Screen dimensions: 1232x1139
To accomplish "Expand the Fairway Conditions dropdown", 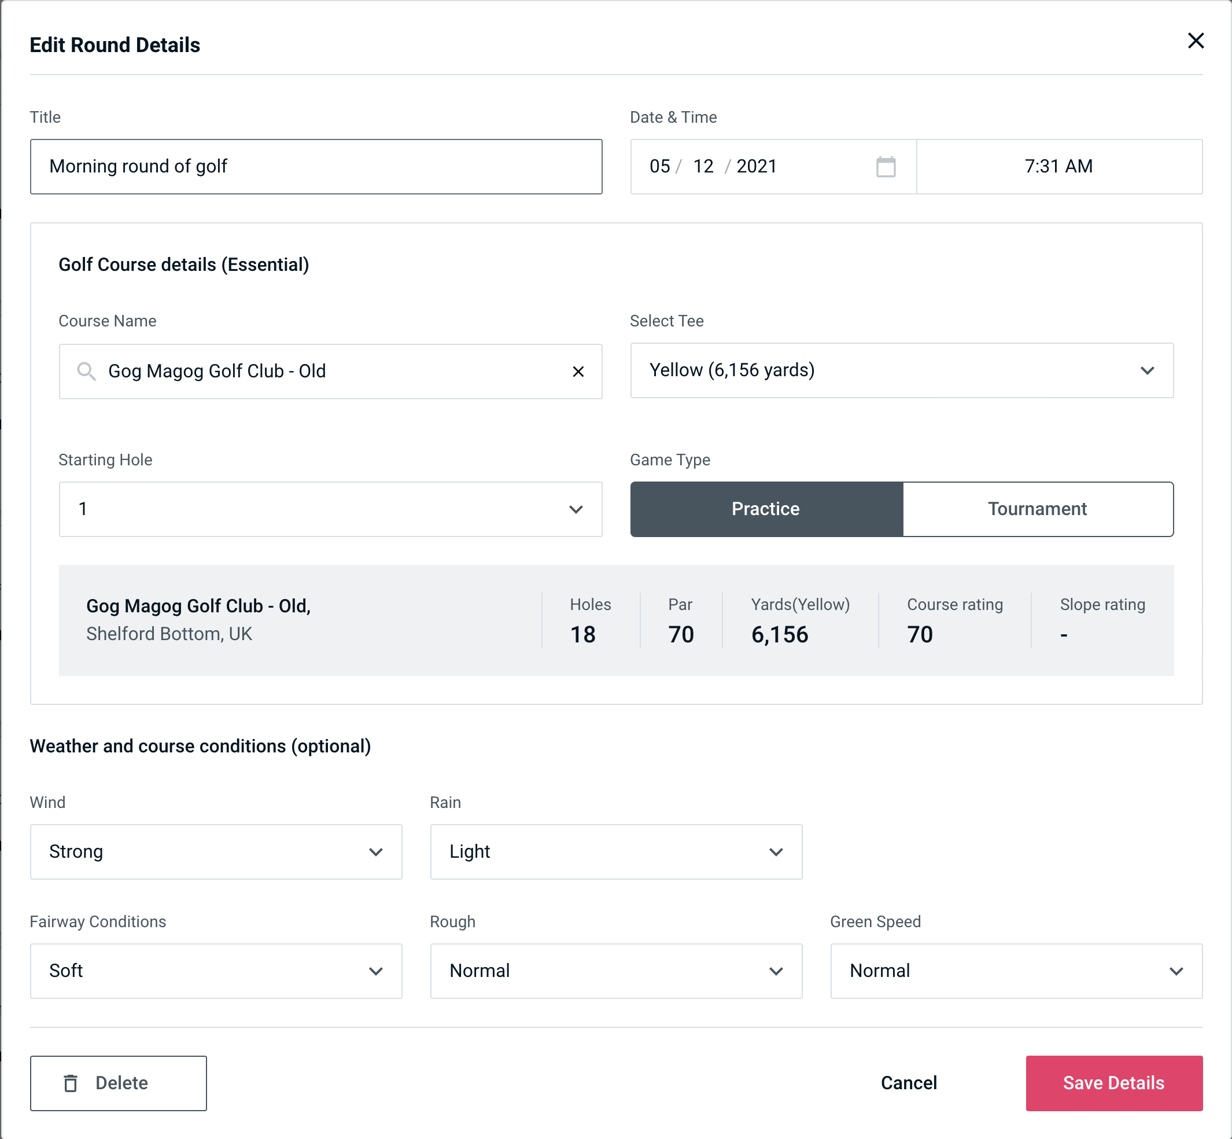I will [215, 971].
